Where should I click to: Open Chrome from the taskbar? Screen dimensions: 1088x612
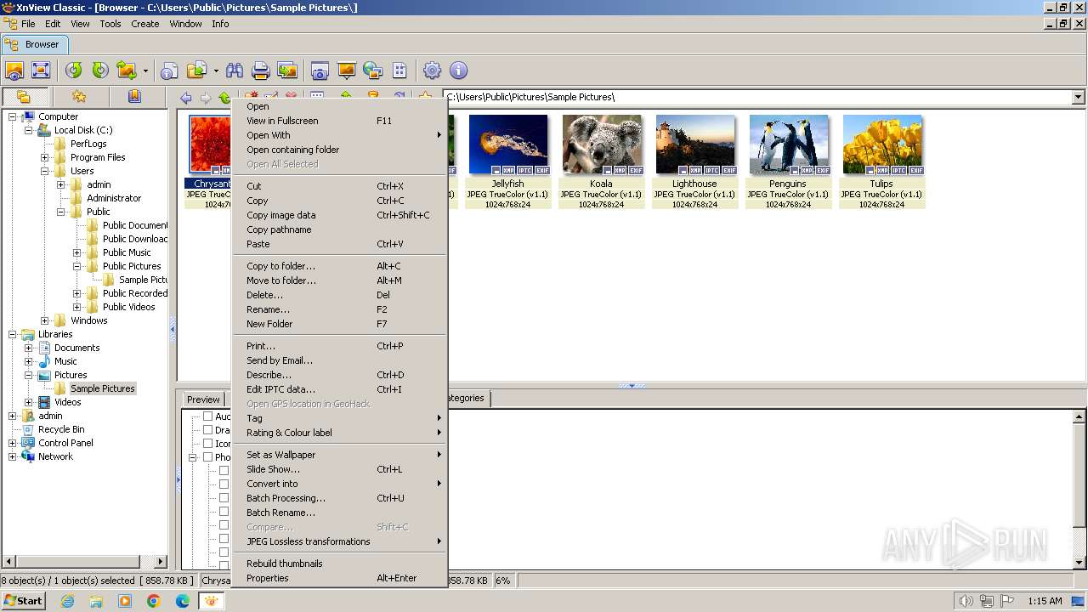(154, 601)
